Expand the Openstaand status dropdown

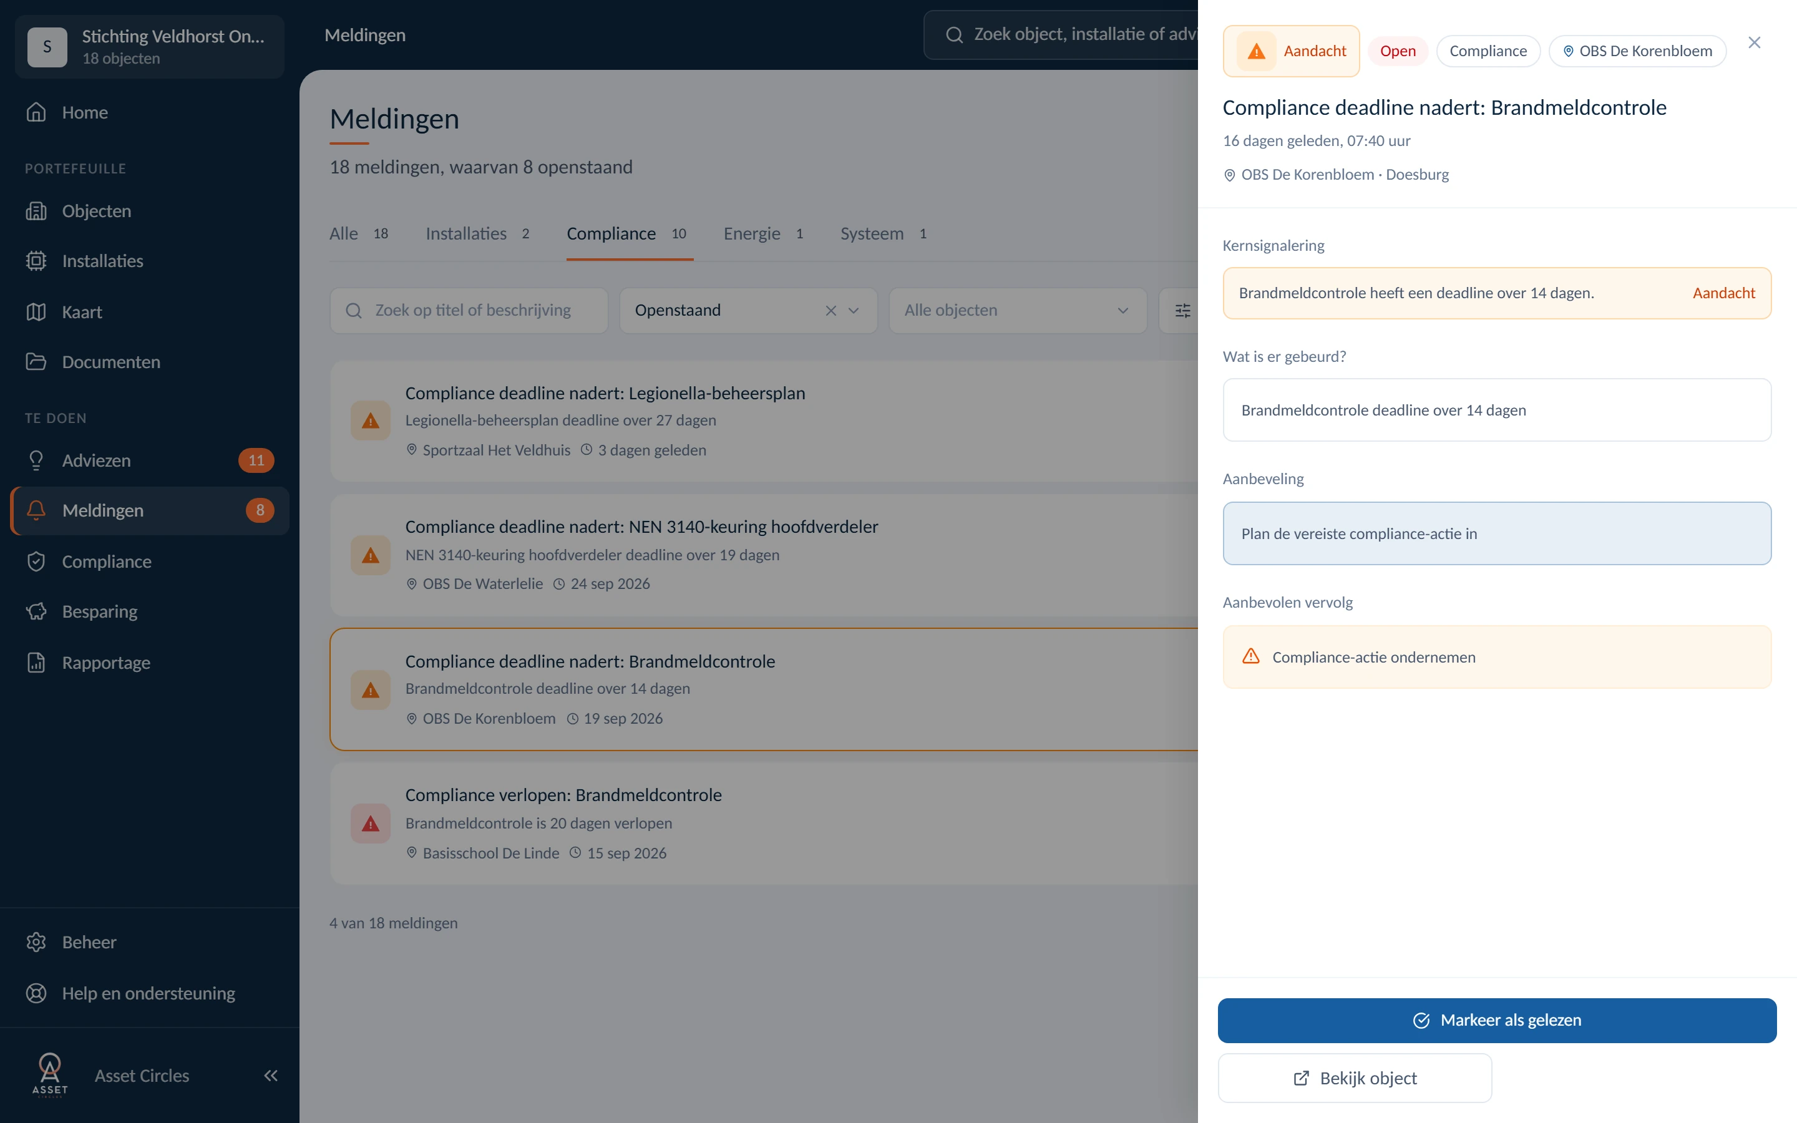(x=853, y=311)
